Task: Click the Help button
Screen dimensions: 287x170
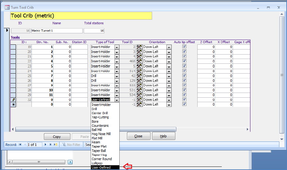Action: tap(164, 136)
